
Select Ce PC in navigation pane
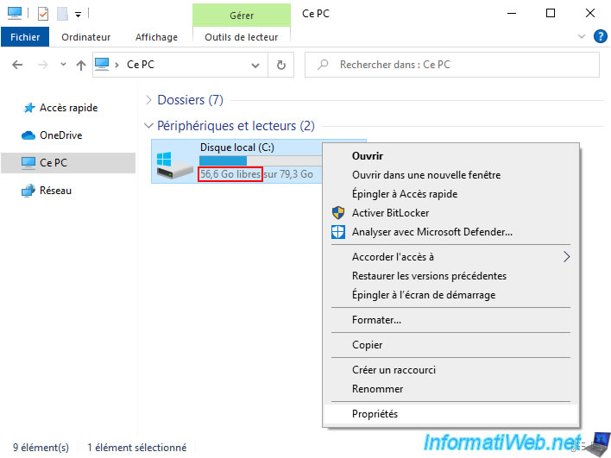68,162
